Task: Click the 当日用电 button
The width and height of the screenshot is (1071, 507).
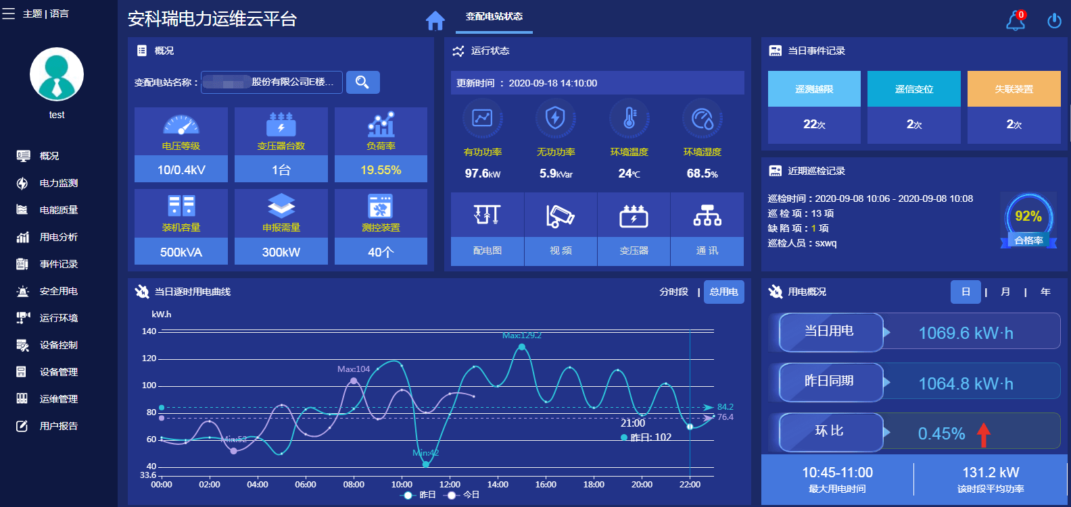Action: (x=831, y=332)
